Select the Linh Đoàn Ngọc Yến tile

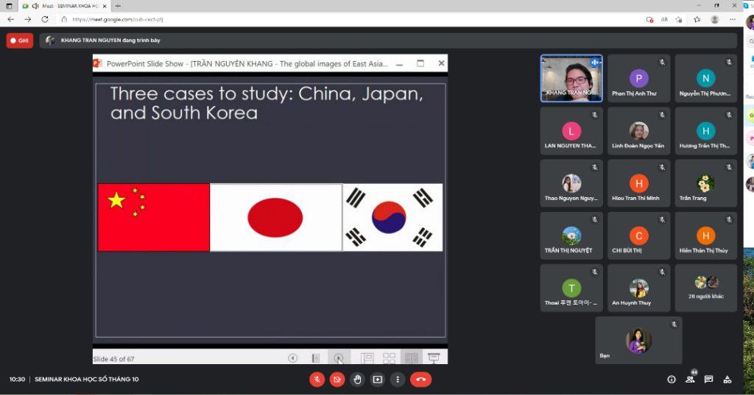pyautogui.click(x=638, y=131)
